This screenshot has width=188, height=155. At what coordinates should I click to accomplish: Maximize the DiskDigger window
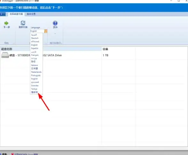[179, 1]
